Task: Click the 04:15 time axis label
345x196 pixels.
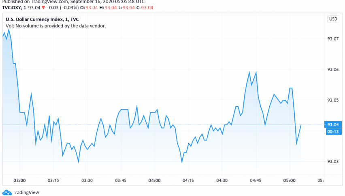Action: 188,181
